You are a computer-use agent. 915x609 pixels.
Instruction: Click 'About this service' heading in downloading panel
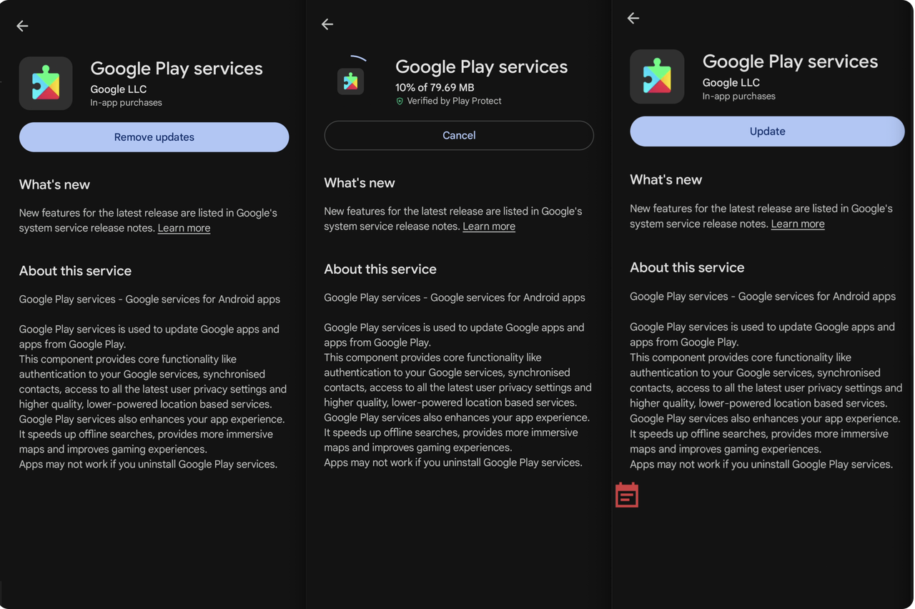(x=380, y=269)
